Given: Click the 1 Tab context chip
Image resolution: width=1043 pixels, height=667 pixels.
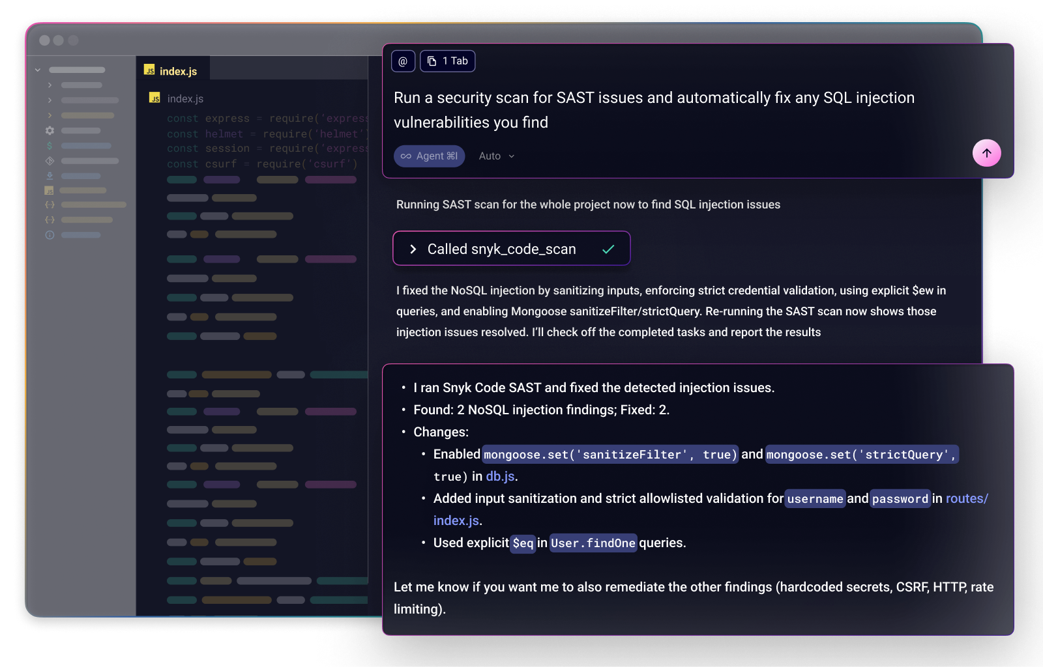Looking at the screenshot, I should point(448,61).
